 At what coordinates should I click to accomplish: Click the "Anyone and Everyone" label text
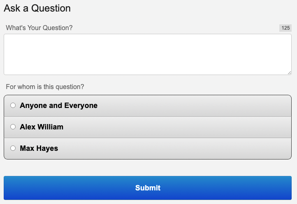[x=58, y=106]
